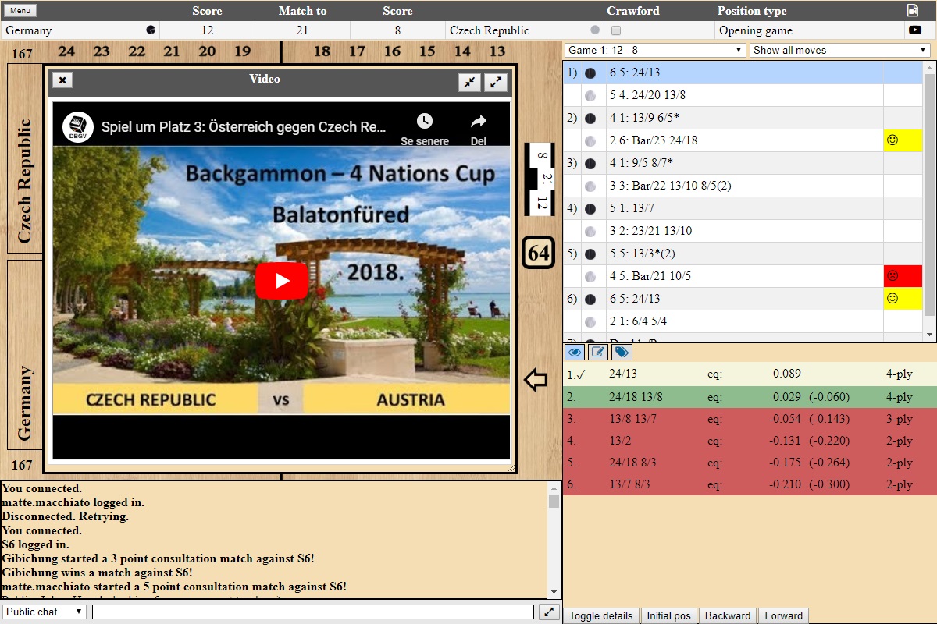This screenshot has width=937, height=624.
Task: Select analysis row 6. 13/7 8/3
Action: click(750, 484)
